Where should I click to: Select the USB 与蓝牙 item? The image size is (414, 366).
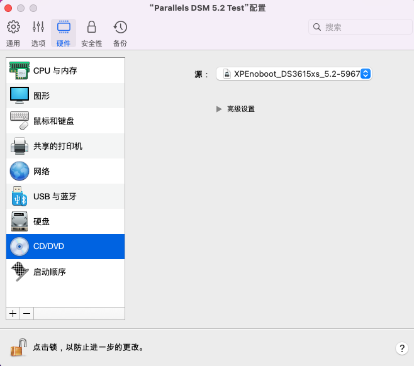coord(65,196)
